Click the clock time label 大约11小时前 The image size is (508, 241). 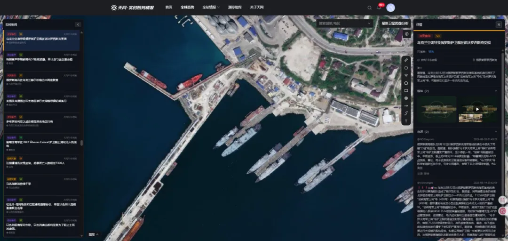click(x=427, y=60)
